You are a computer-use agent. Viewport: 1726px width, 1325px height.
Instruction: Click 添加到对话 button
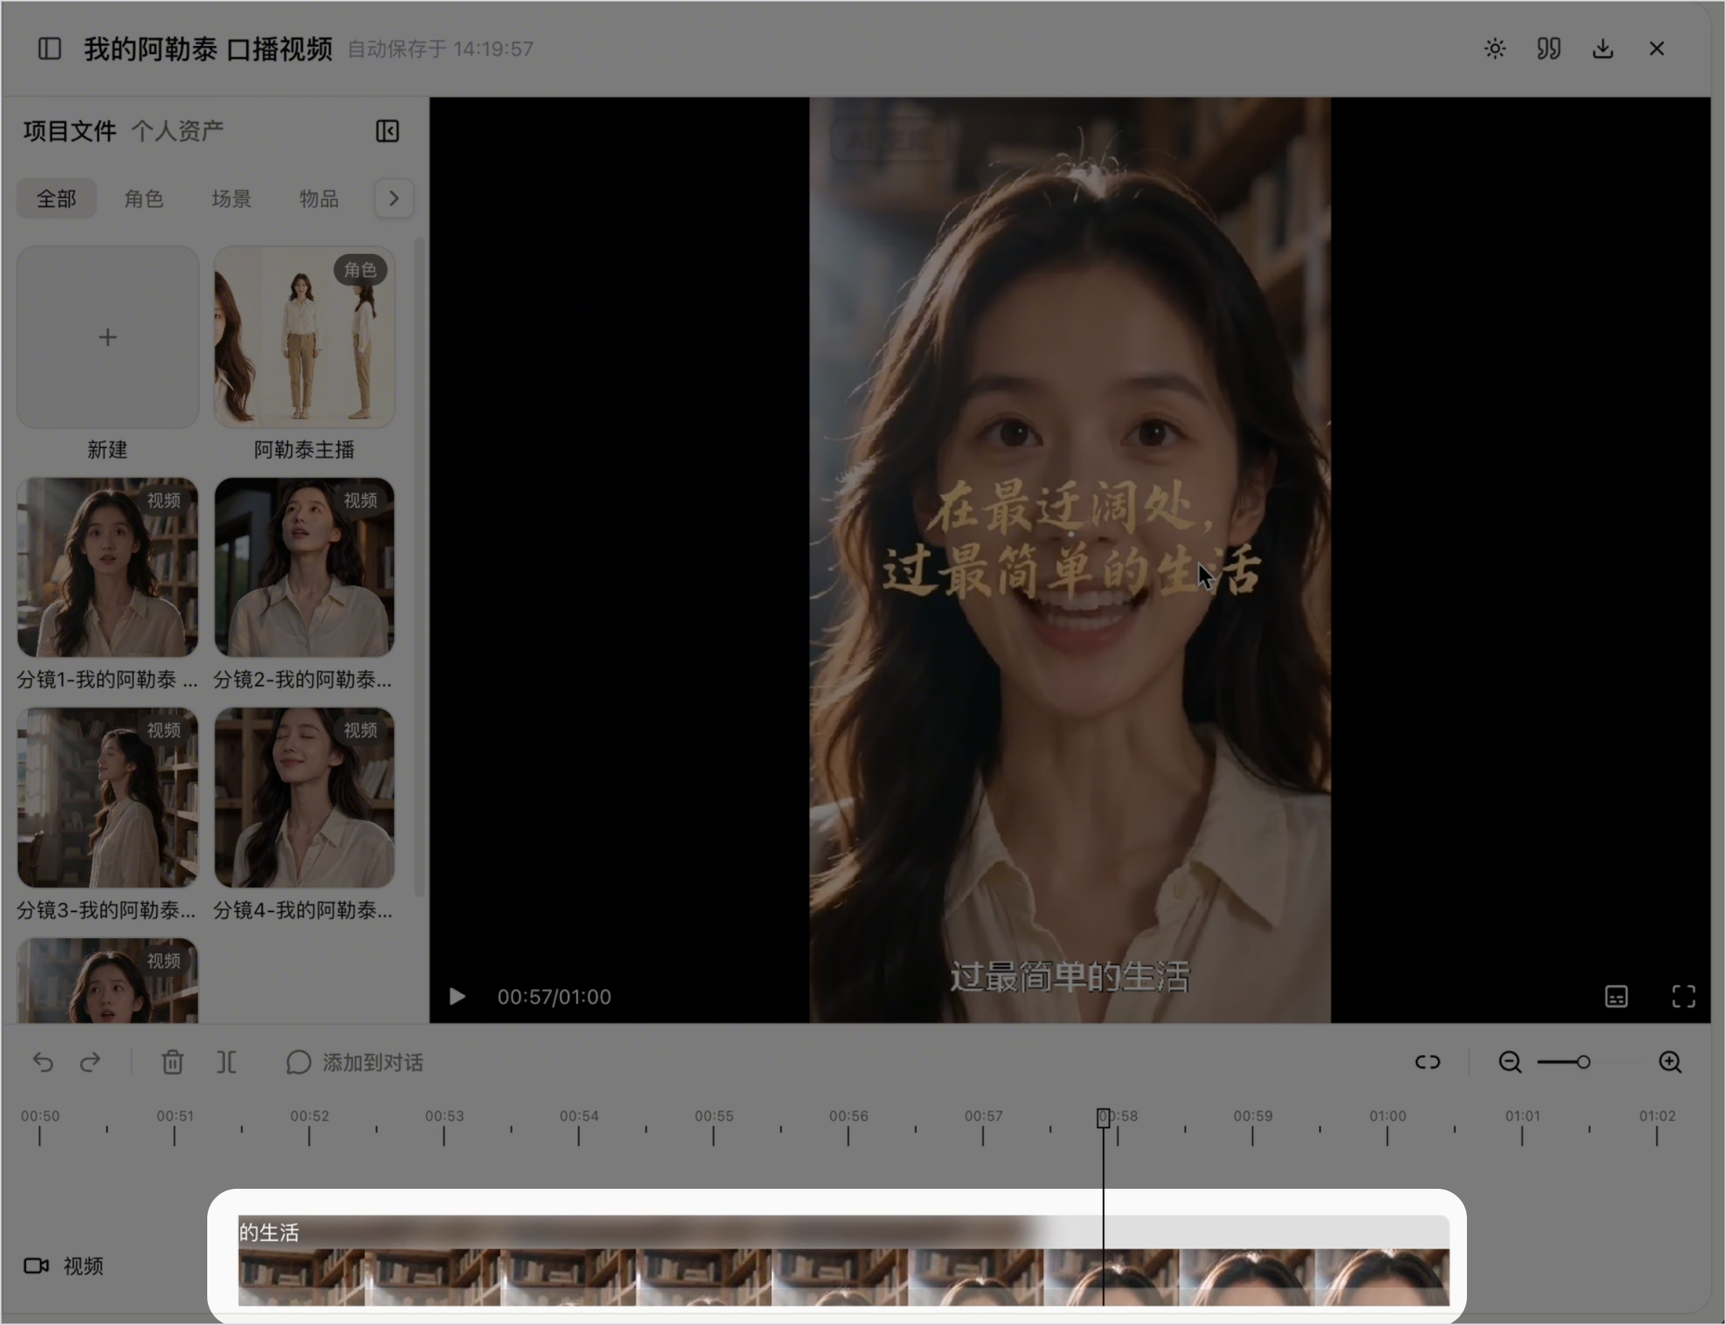pos(354,1062)
